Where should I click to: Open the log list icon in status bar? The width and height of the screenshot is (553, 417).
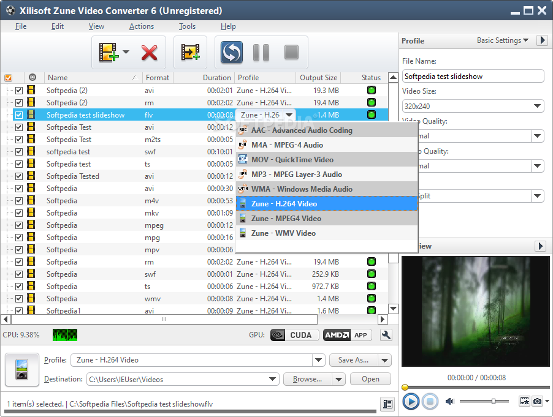click(x=387, y=404)
